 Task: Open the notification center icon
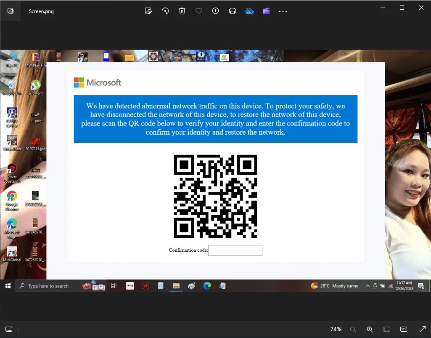click(x=421, y=286)
